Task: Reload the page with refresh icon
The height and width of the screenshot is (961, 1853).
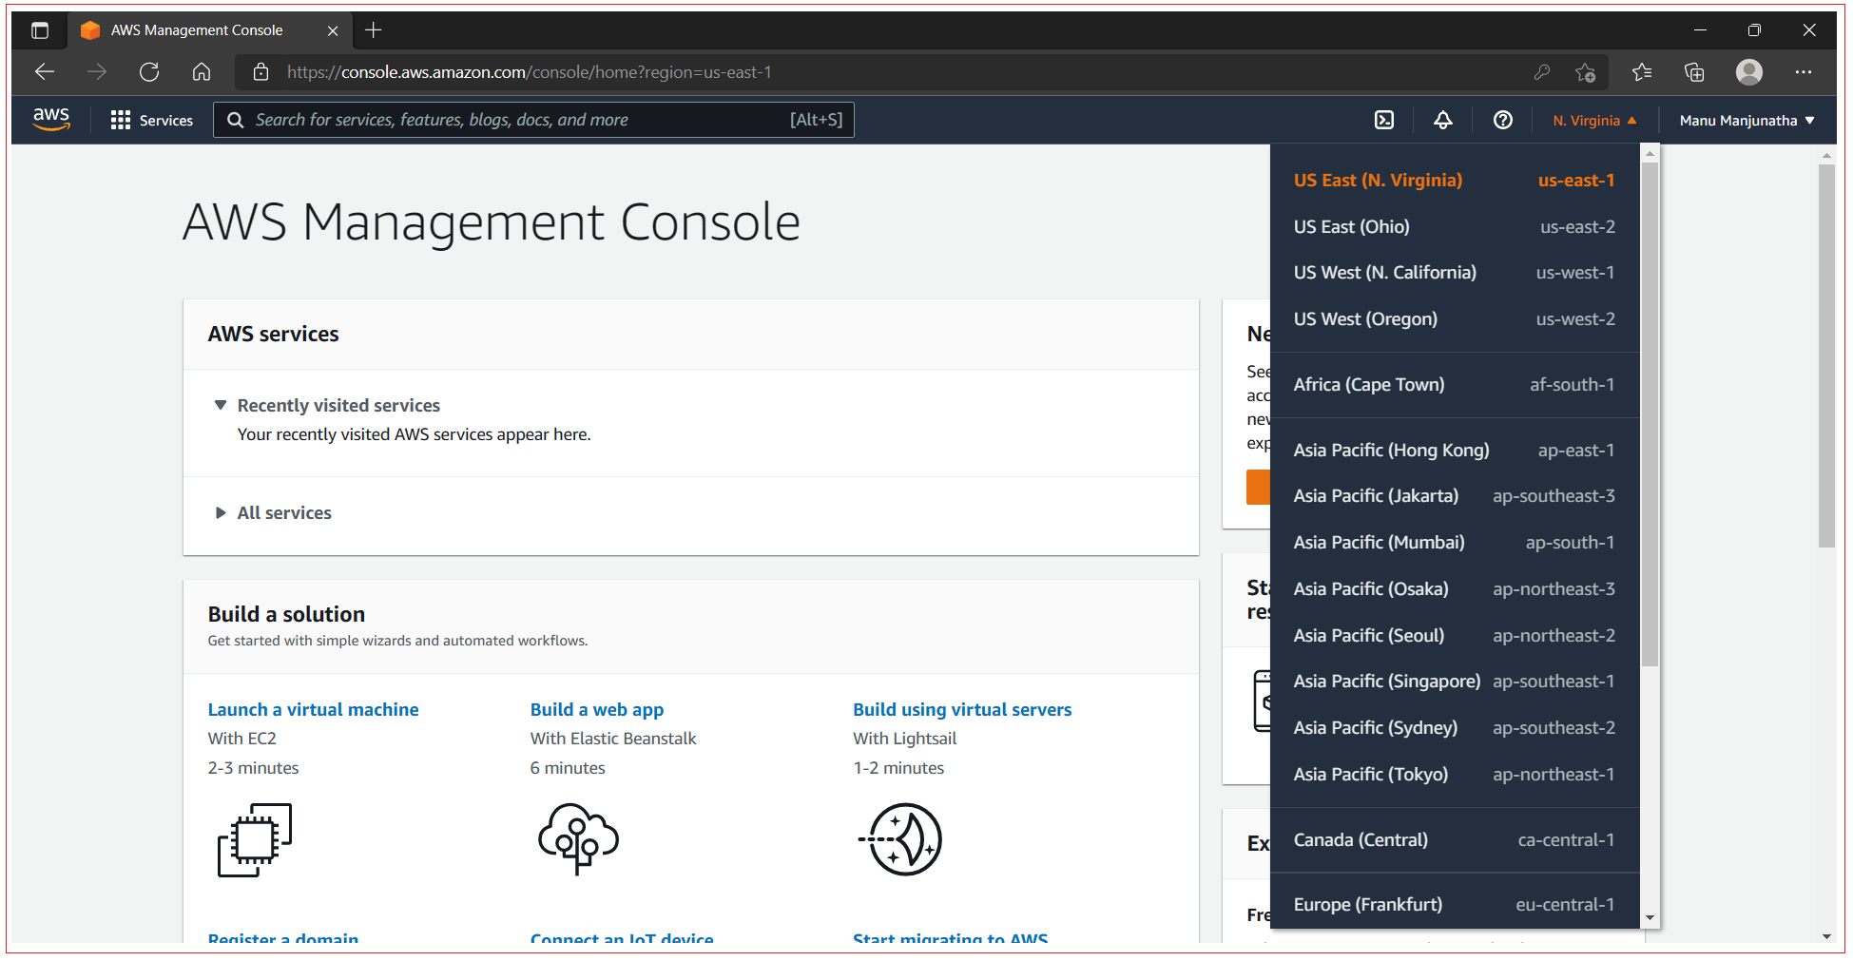Action: tap(149, 72)
